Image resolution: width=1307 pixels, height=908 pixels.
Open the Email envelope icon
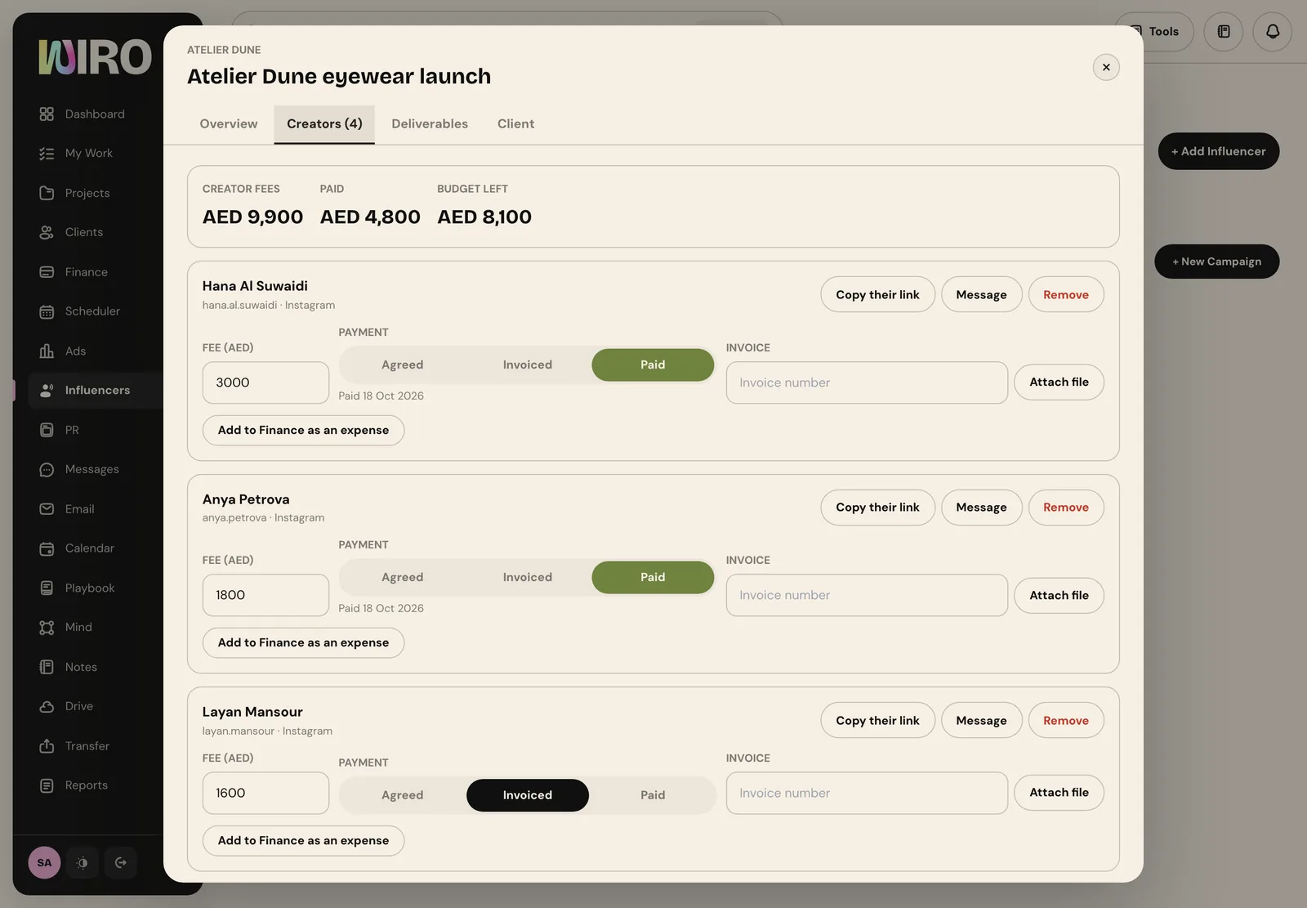(x=47, y=508)
